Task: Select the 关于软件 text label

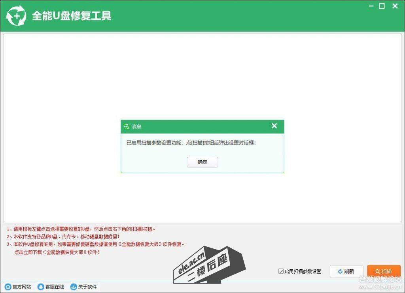Action: [x=87, y=287]
